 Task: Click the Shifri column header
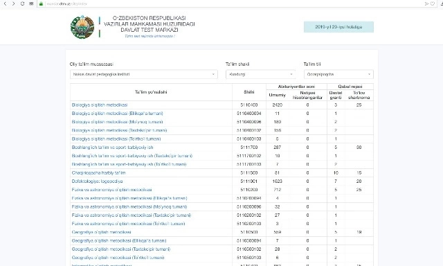[x=249, y=92]
